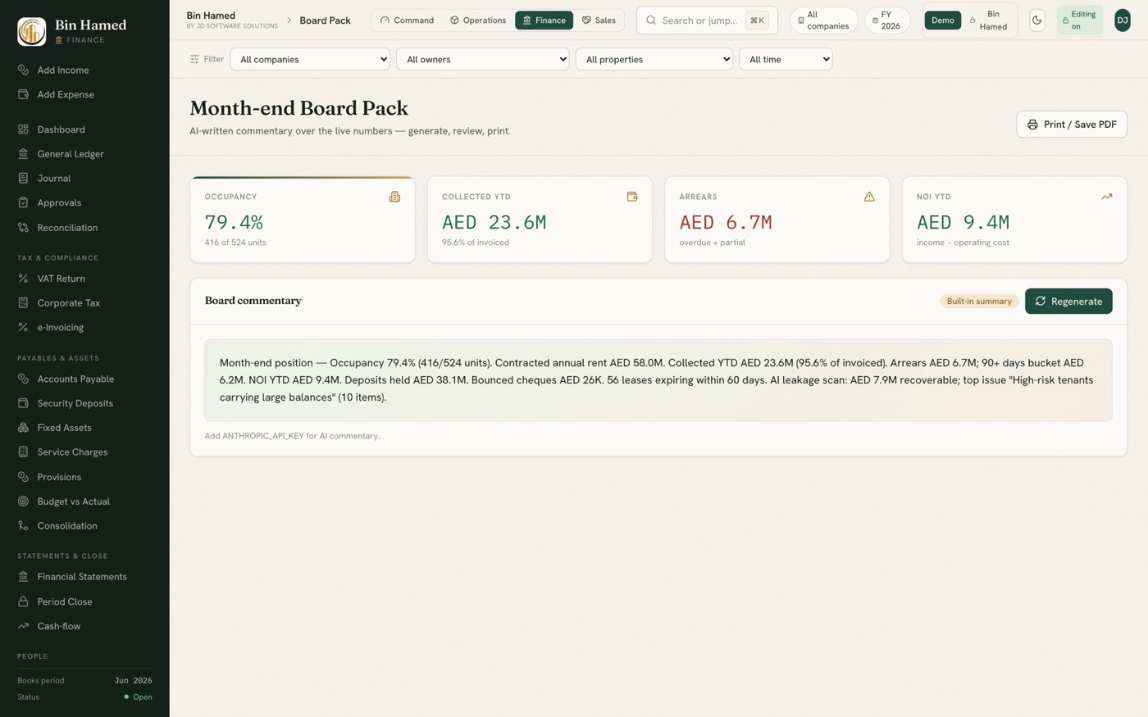The width and height of the screenshot is (1148, 717).
Task: Switch to the Sales tab
Action: tap(599, 20)
